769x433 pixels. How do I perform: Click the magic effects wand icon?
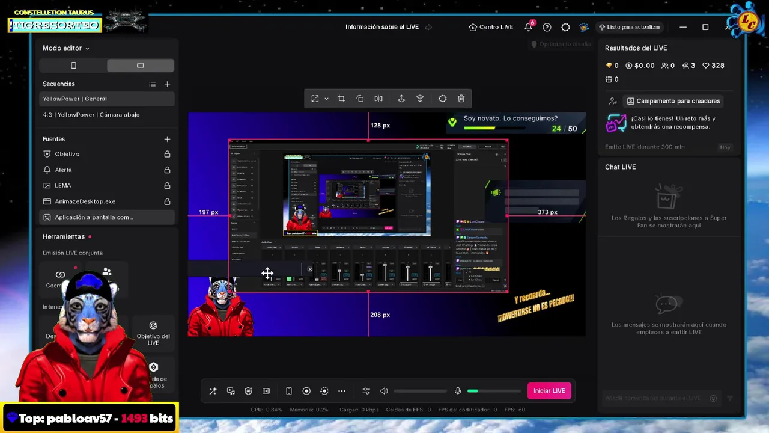(213, 391)
